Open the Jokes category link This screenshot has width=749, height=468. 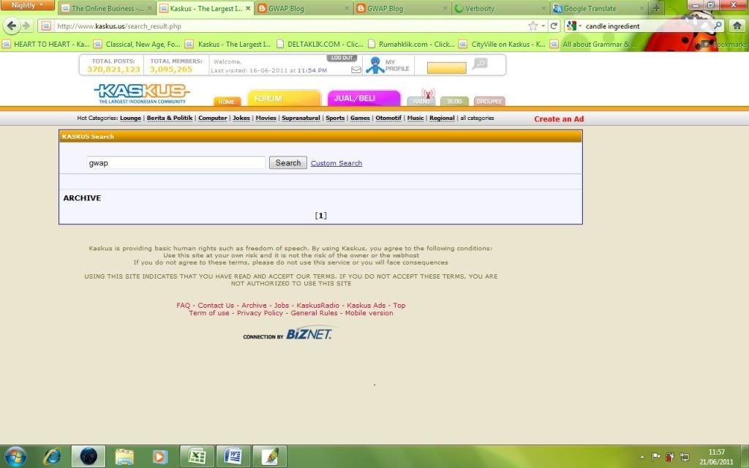(x=241, y=118)
